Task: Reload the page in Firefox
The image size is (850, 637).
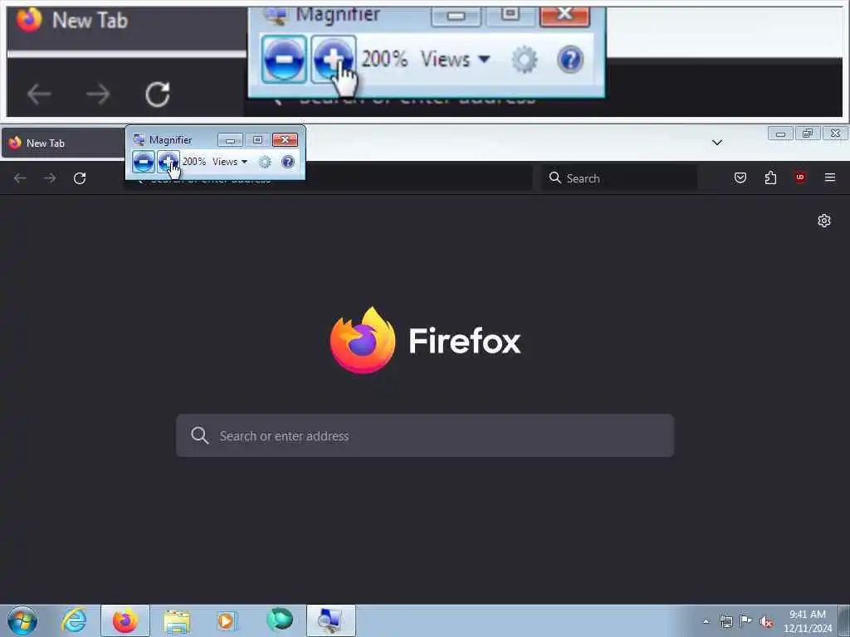Action: pos(80,178)
